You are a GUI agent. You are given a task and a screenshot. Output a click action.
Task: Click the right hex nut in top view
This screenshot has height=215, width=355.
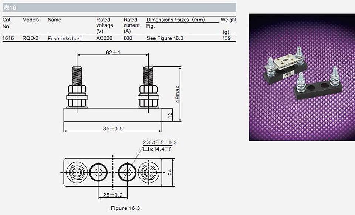148,172
